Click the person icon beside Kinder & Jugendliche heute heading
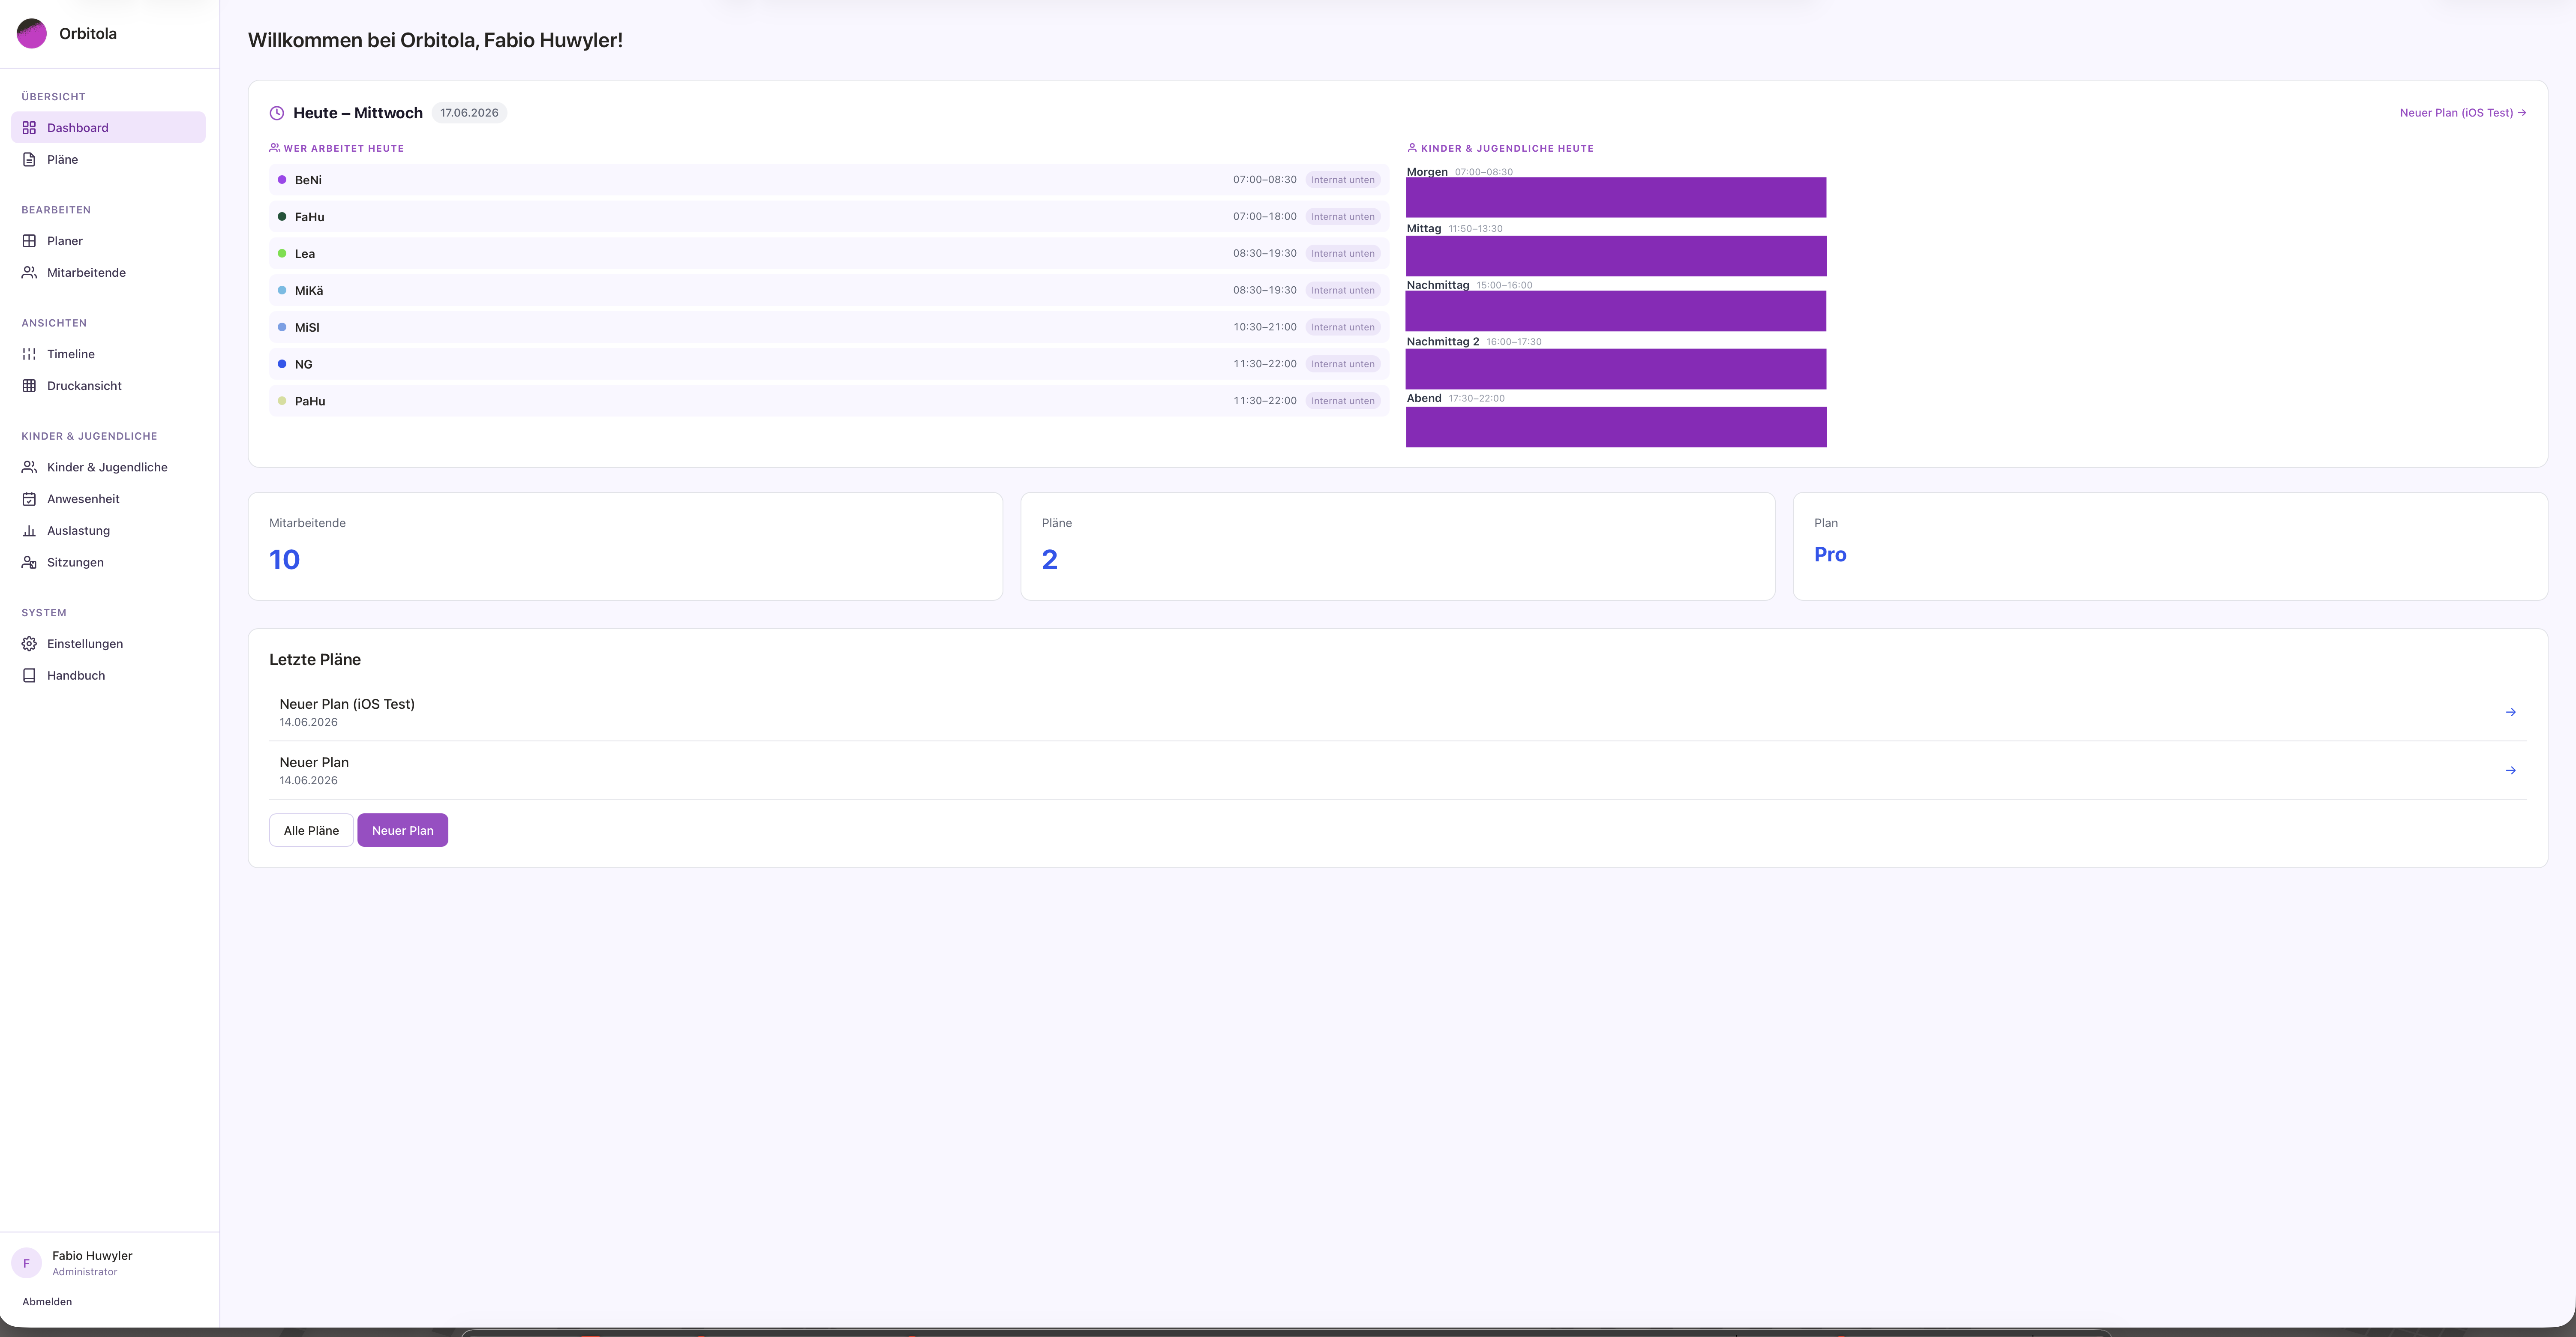Screen dimensions: 2576x1337 (x=1412, y=148)
